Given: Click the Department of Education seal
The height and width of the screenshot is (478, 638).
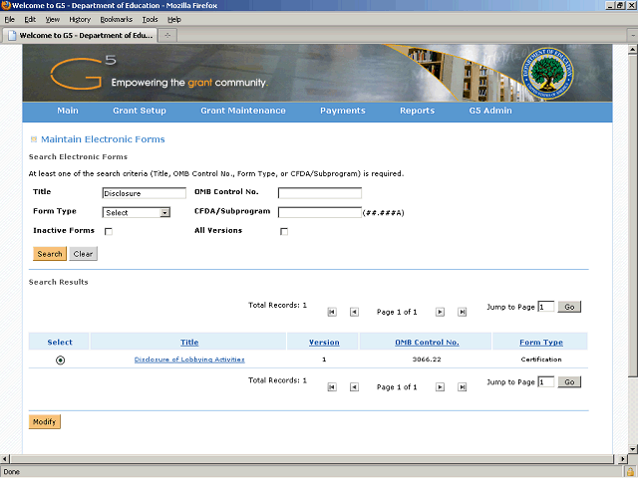Looking at the screenshot, I should tap(547, 73).
